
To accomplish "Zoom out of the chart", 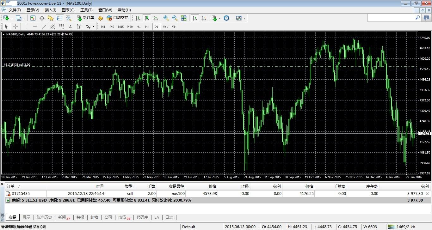I will [175, 18].
